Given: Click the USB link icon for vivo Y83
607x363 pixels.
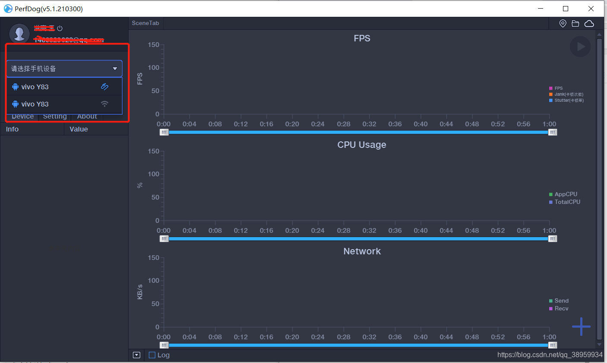Looking at the screenshot, I should [x=104, y=87].
